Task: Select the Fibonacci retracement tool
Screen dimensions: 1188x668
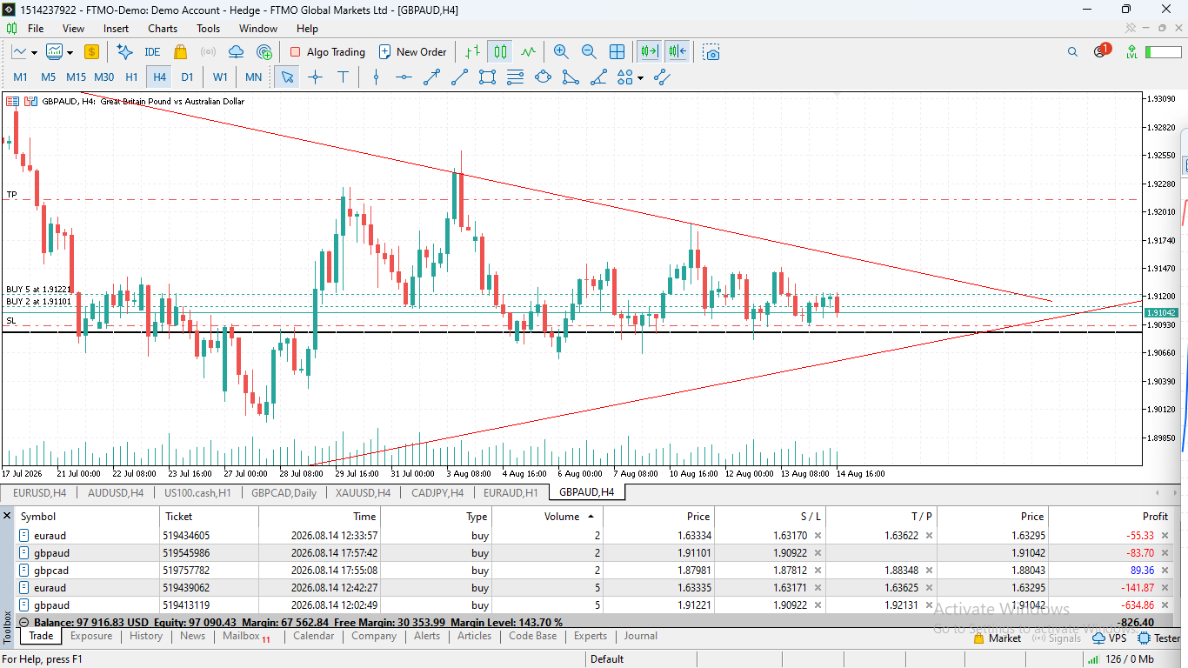Action: [515, 77]
